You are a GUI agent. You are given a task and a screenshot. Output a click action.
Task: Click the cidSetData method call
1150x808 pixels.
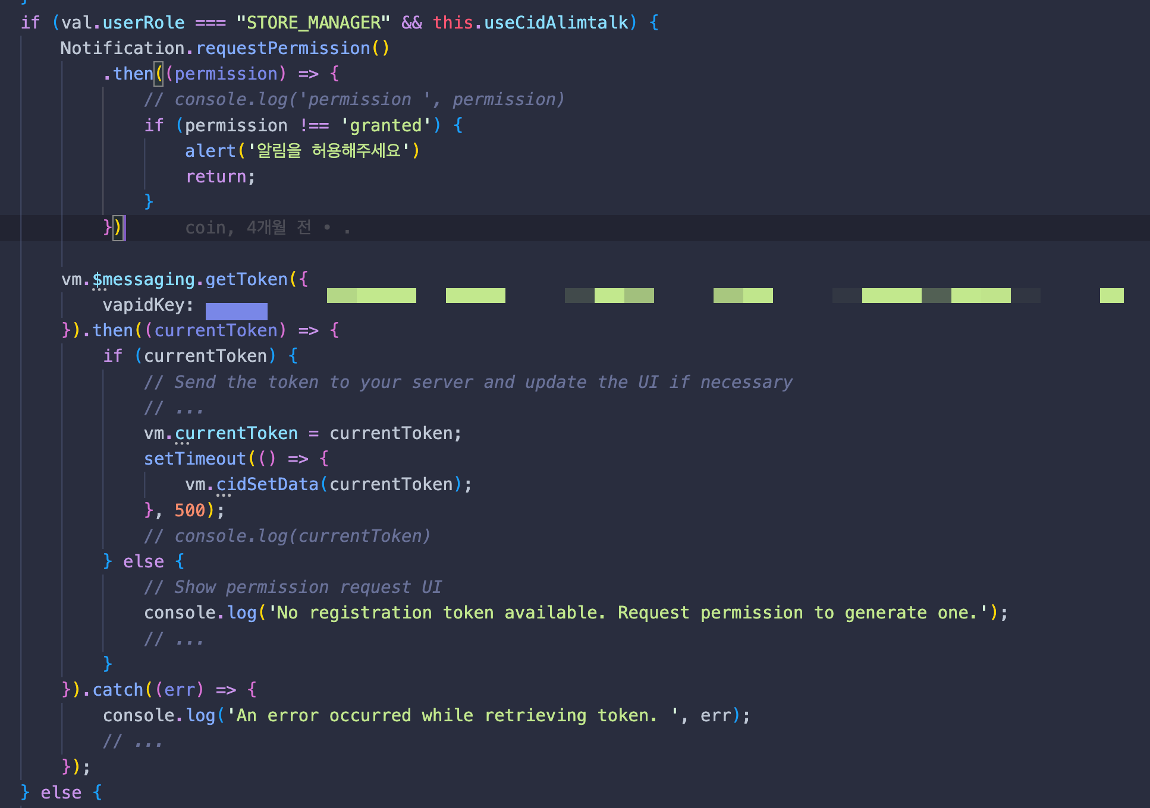(267, 484)
